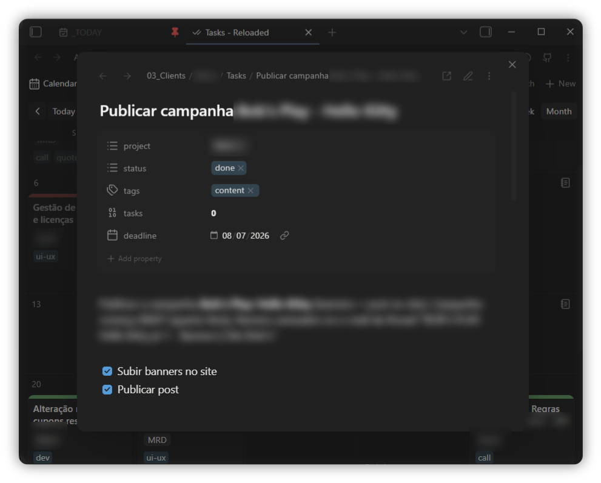
Task: Open note icon for calendar row 6
Action: (x=565, y=183)
